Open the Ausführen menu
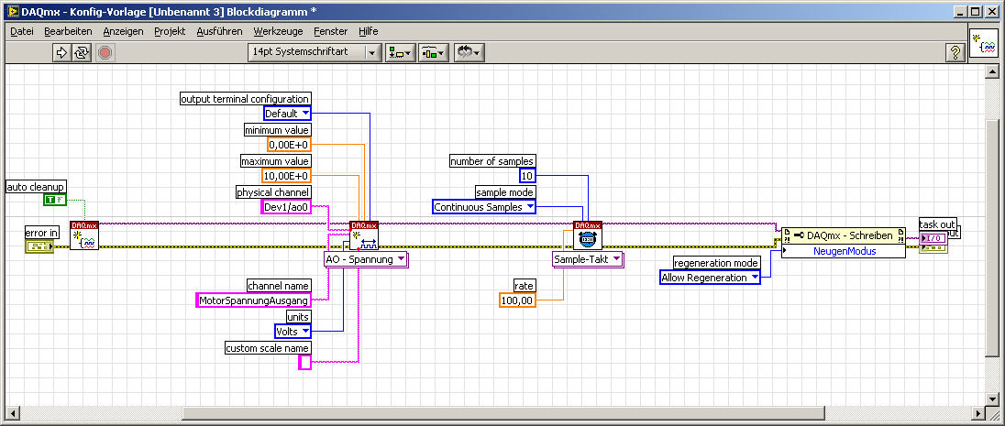Viewport: 1005px width, 426px height. coord(220,31)
